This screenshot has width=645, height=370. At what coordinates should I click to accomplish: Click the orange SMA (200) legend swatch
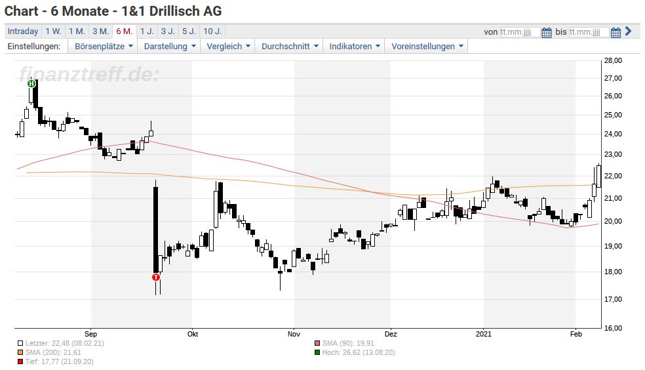(x=20, y=353)
